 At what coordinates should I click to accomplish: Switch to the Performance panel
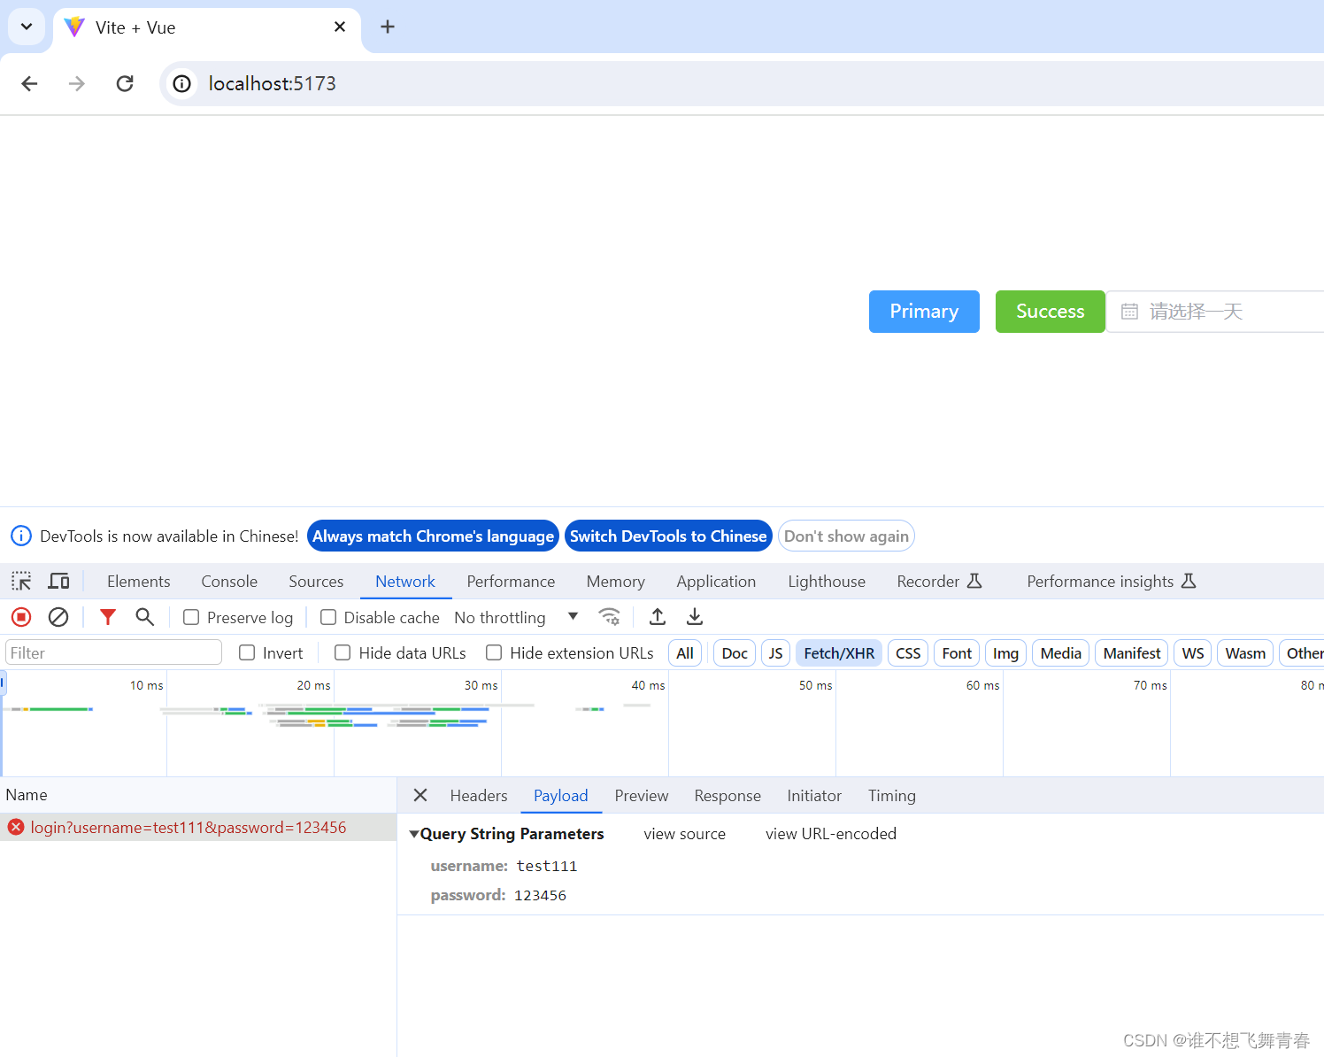tap(511, 581)
